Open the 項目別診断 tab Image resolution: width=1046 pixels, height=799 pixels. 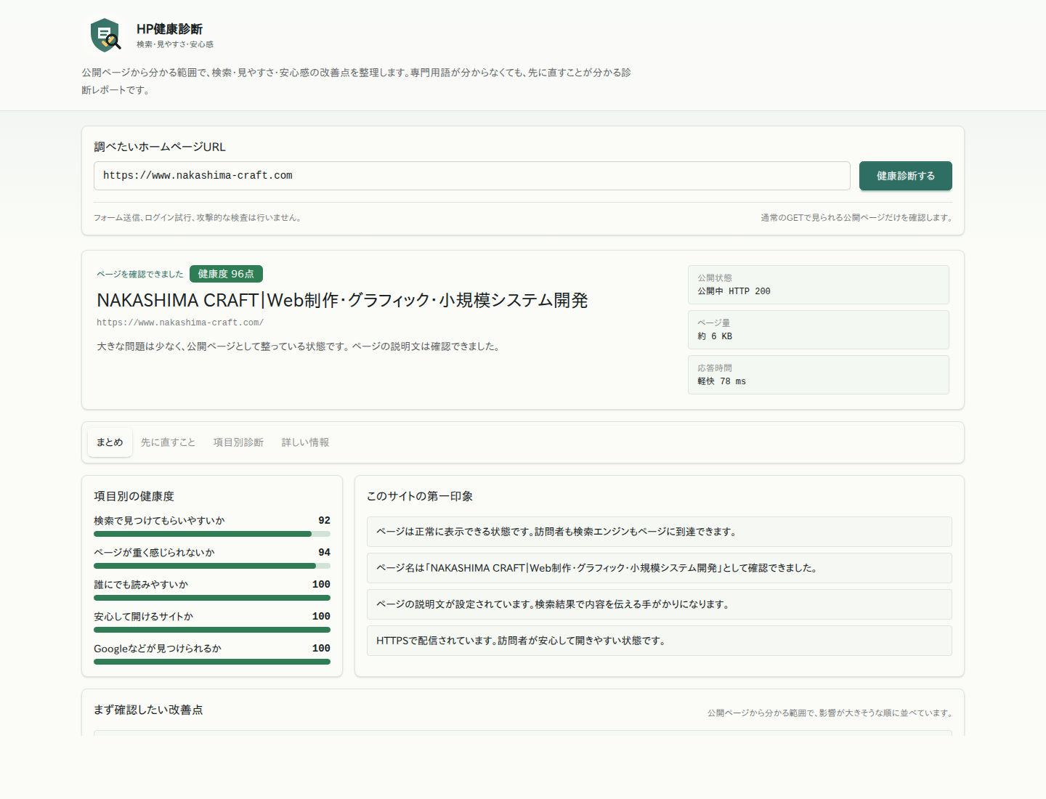(x=238, y=442)
